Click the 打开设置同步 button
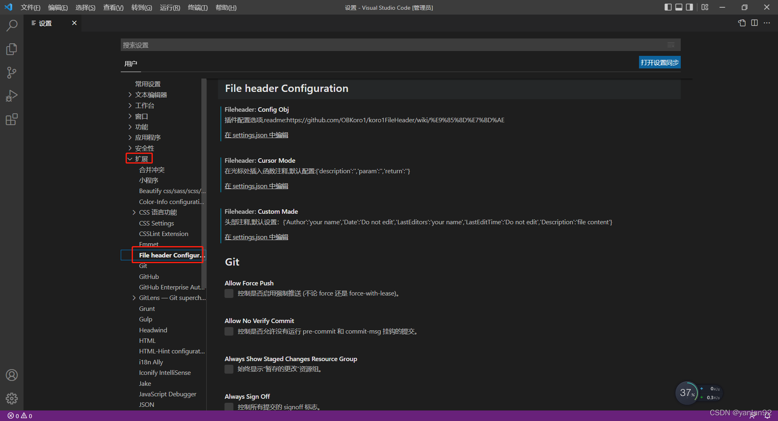This screenshot has width=778, height=421. pos(660,62)
